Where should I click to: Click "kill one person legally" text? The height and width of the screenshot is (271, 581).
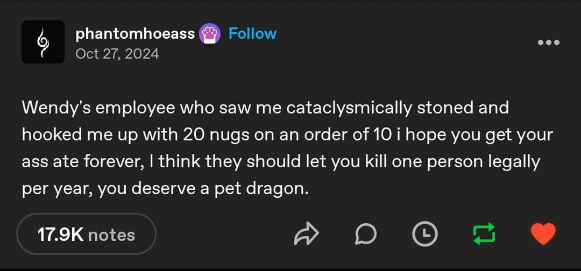point(447,162)
